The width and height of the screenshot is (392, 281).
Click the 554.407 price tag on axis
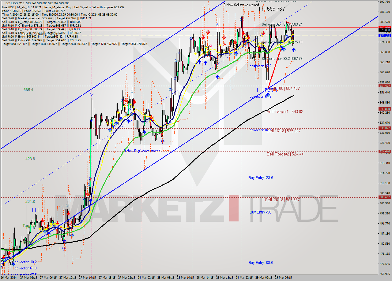(385, 86)
